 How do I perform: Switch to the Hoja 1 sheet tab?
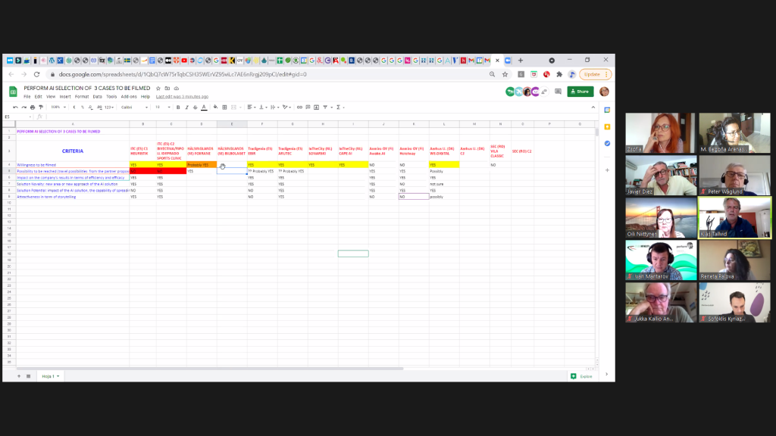point(50,376)
